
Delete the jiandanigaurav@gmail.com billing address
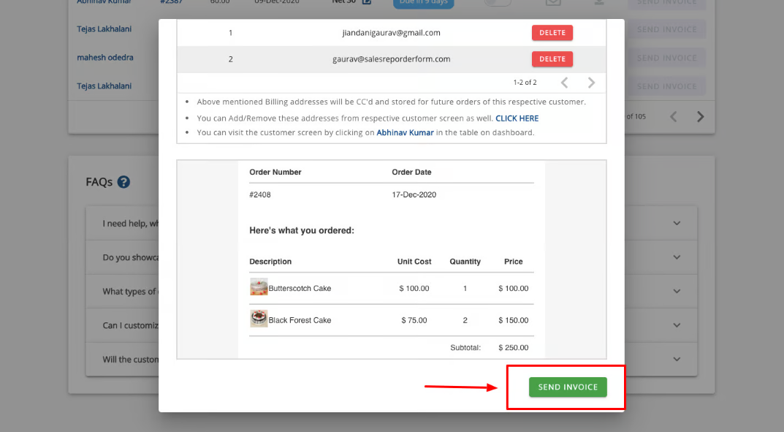[552, 33]
